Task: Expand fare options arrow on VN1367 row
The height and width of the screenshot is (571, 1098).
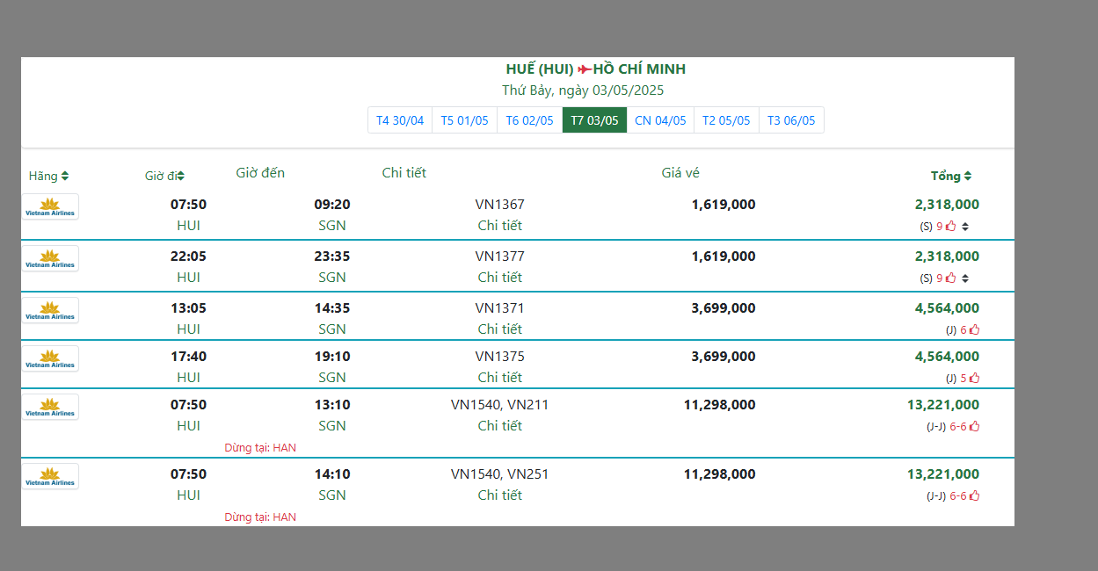Action: click(x=965, y=227)
